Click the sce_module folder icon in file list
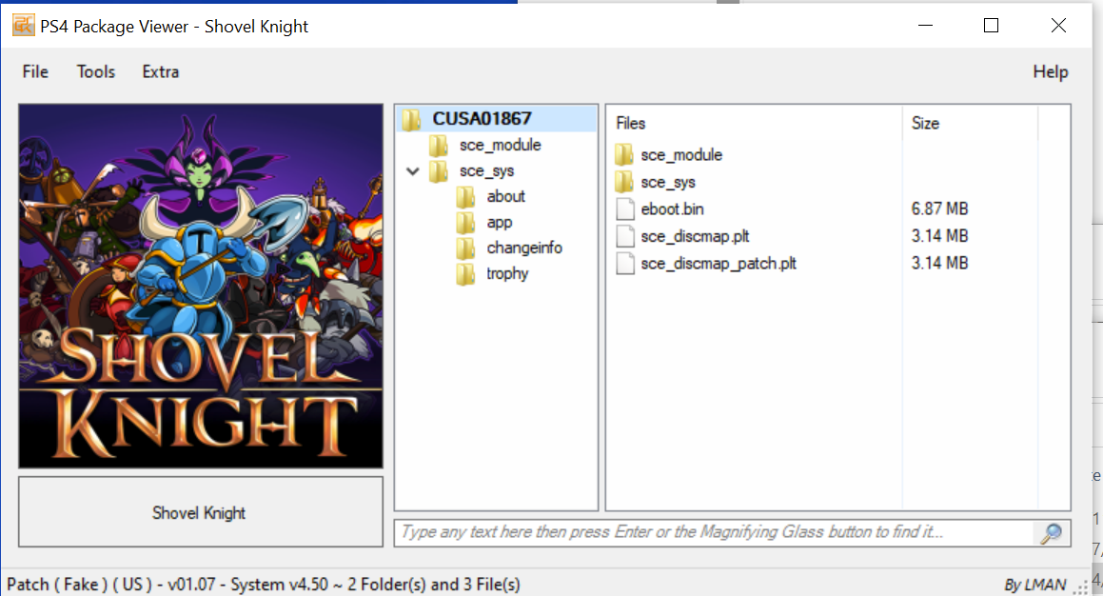The height and width of the screenshot is (596, 1103). click(624, 155)
